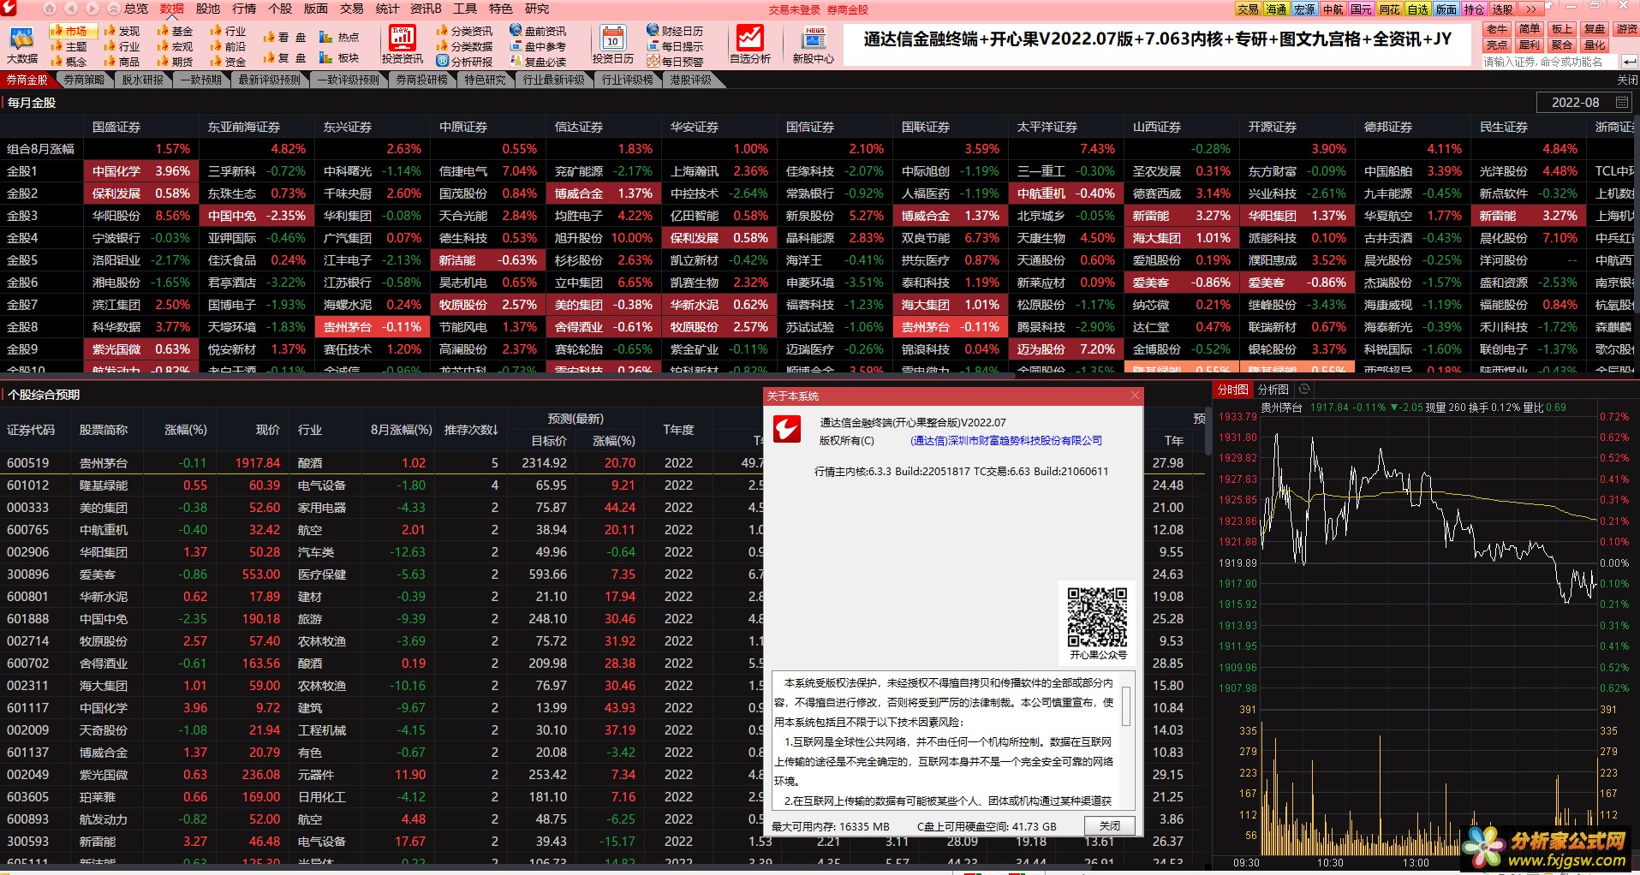Click the forward arrow navigation icon
This screenshot has height=875, width=1640.
pyautogui.click(x=92, y=9)
